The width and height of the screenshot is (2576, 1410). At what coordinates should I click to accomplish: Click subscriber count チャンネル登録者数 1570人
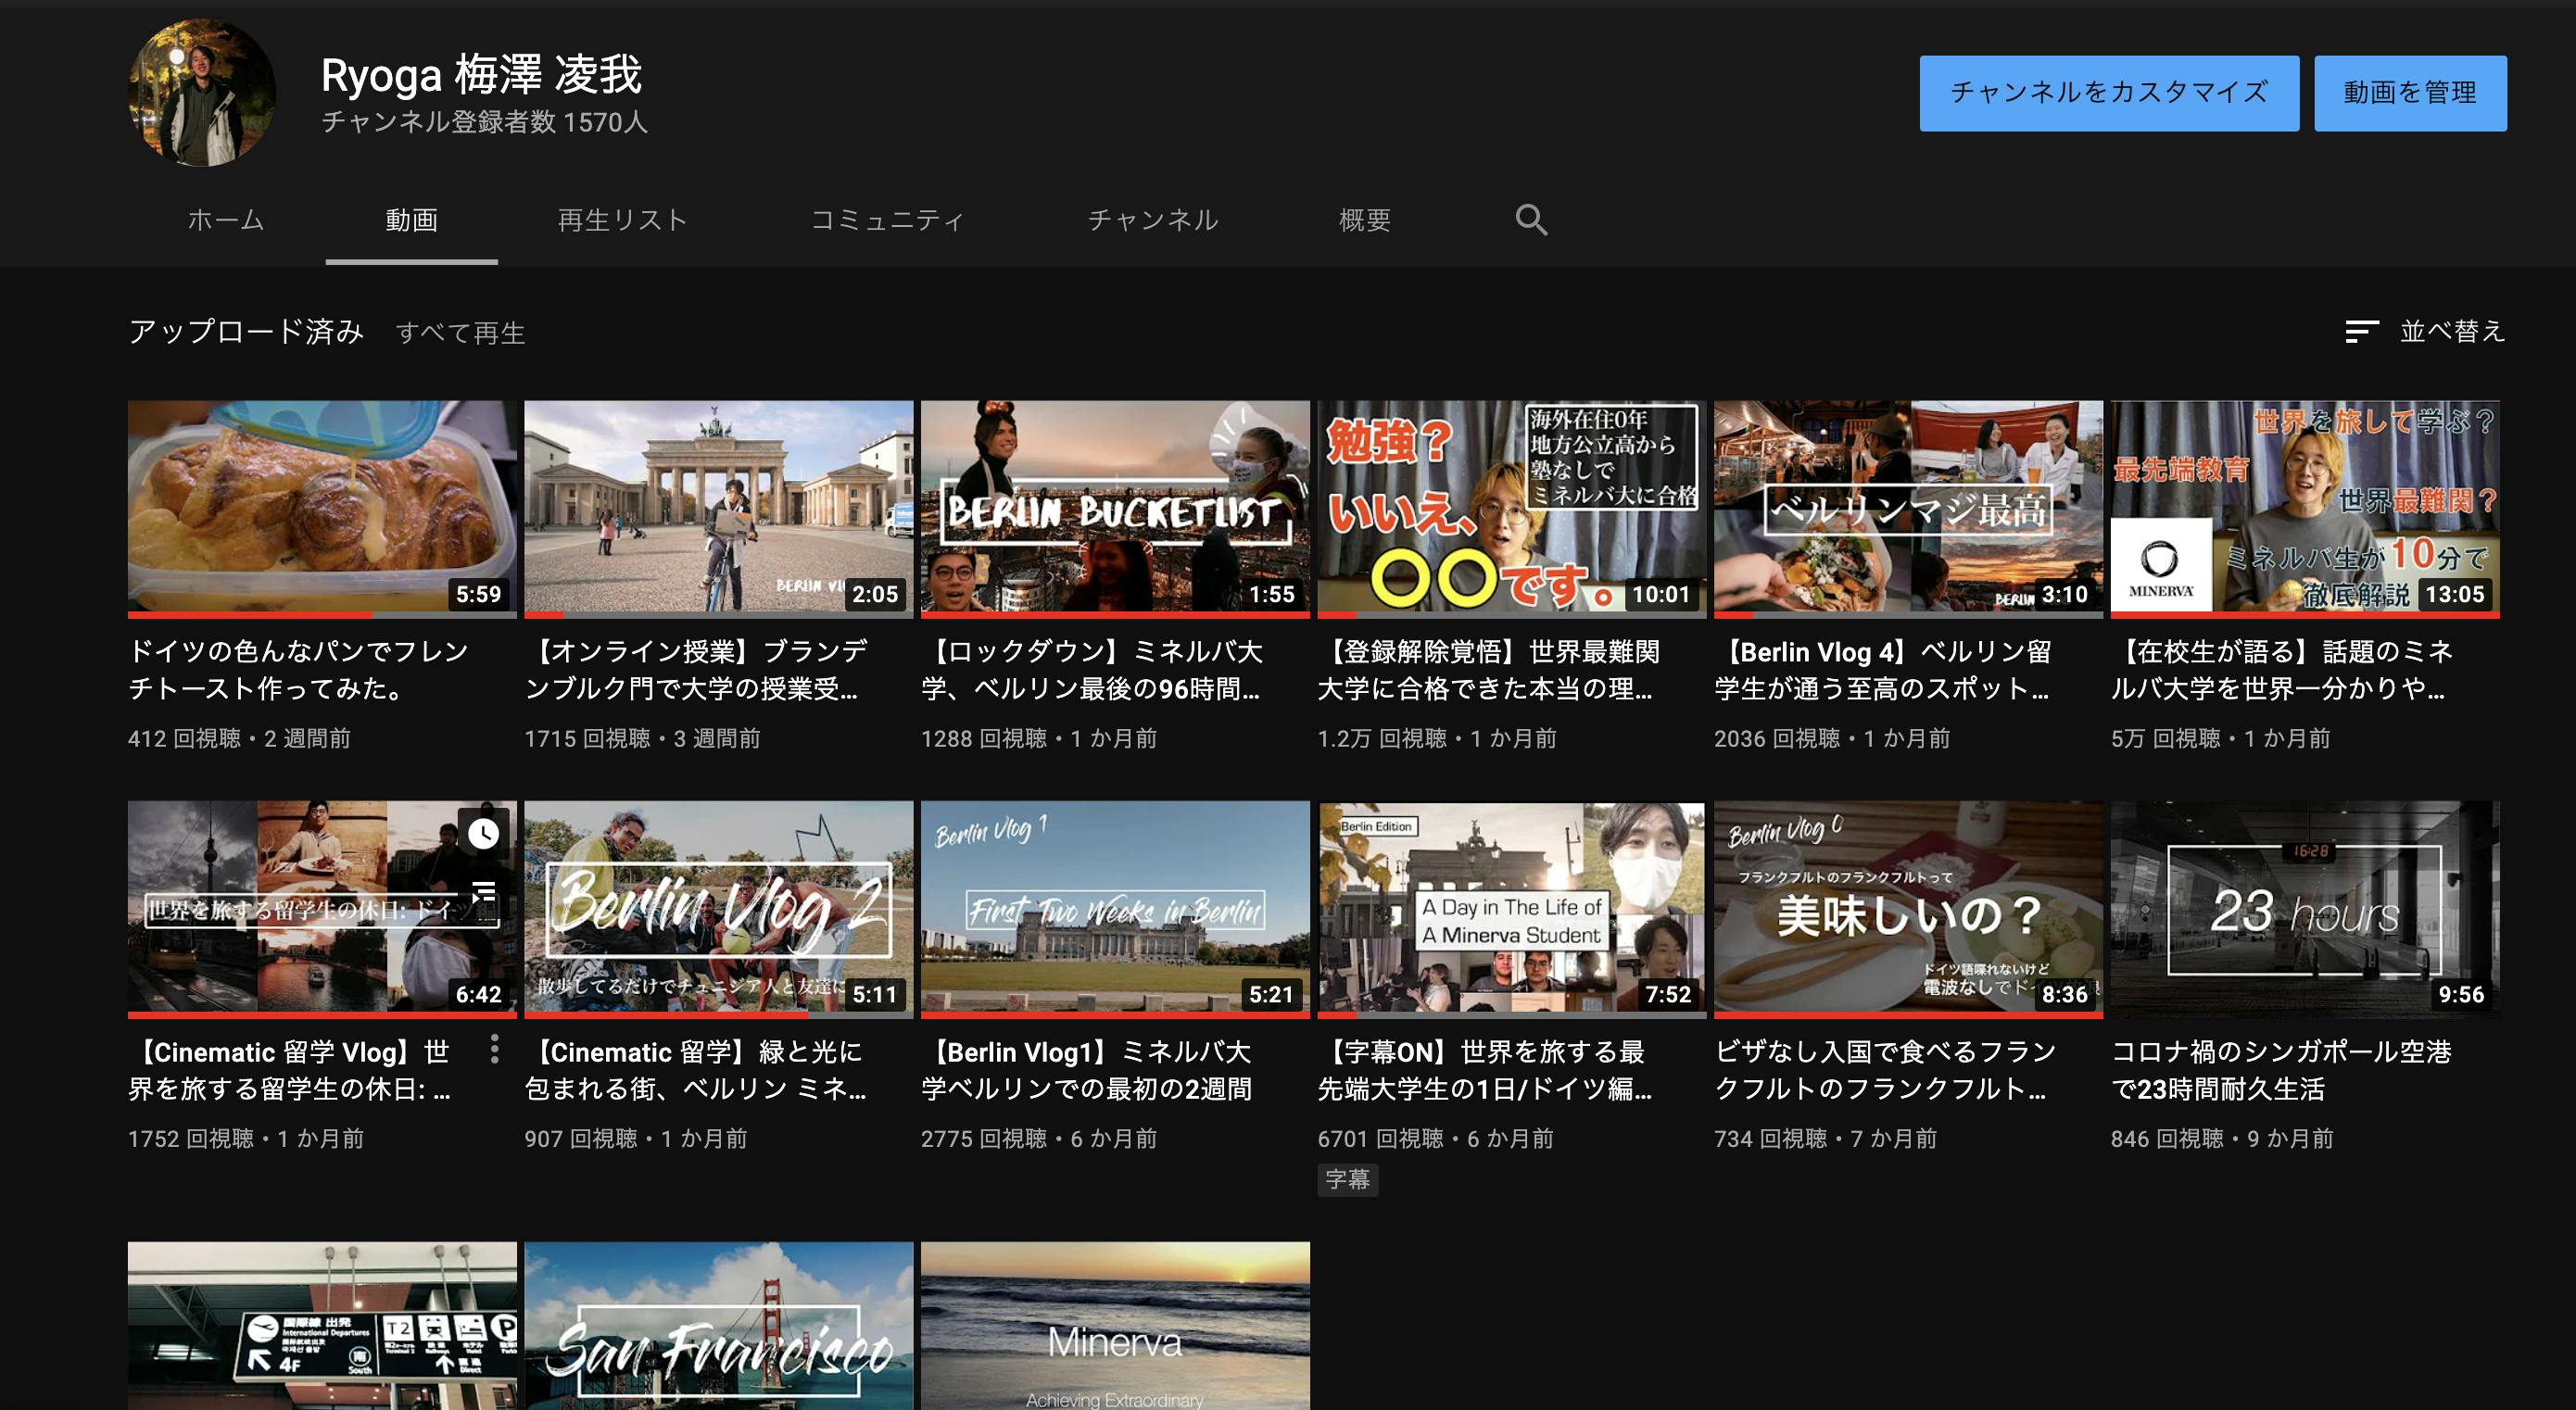[484, 122]
